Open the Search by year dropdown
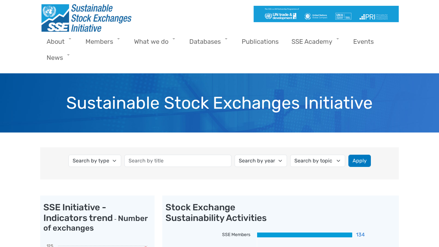 click(x=260, y=161)
